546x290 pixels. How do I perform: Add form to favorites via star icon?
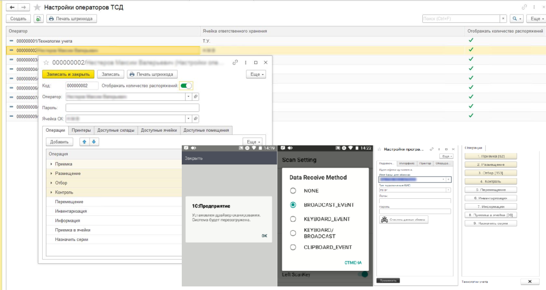pos(36,7)
